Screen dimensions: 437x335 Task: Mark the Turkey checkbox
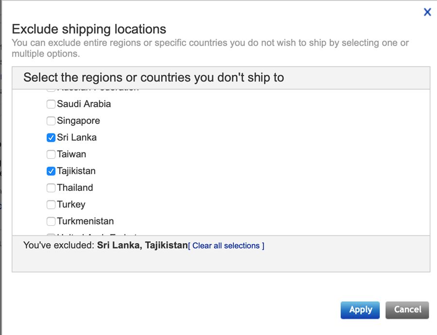click(51, 204)
